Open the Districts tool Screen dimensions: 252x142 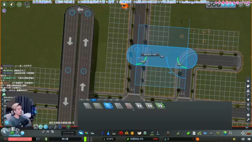[92, 133]
